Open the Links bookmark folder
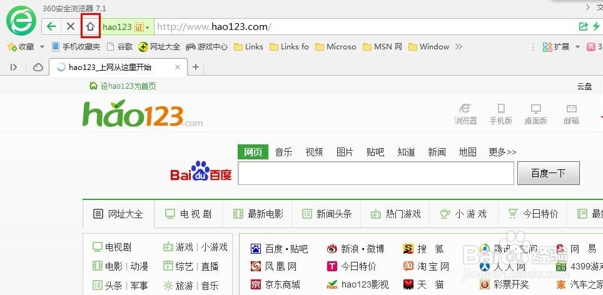Viewport: 603px width, 295px height. (x=249, y=47)
